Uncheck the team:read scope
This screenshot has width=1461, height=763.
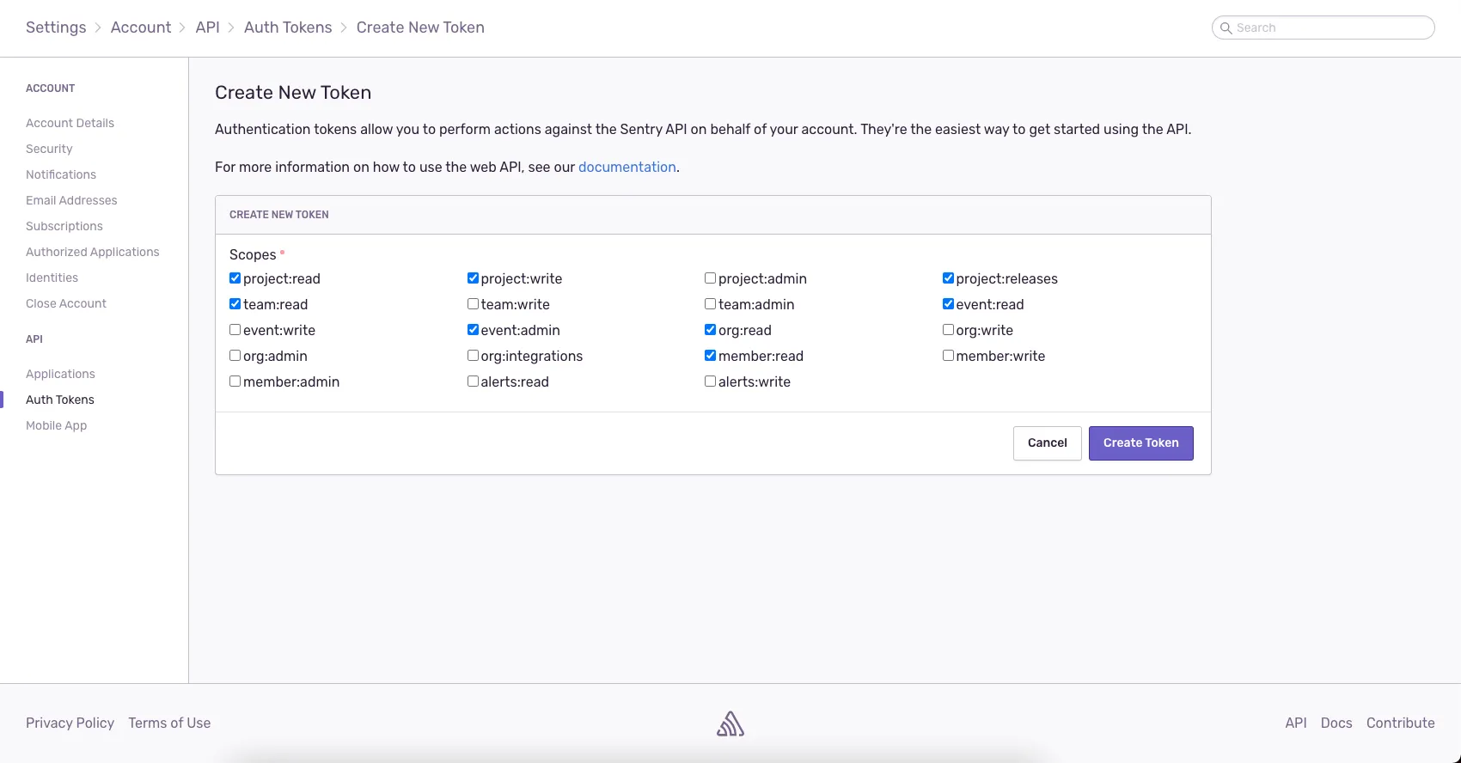coord(235,304)
